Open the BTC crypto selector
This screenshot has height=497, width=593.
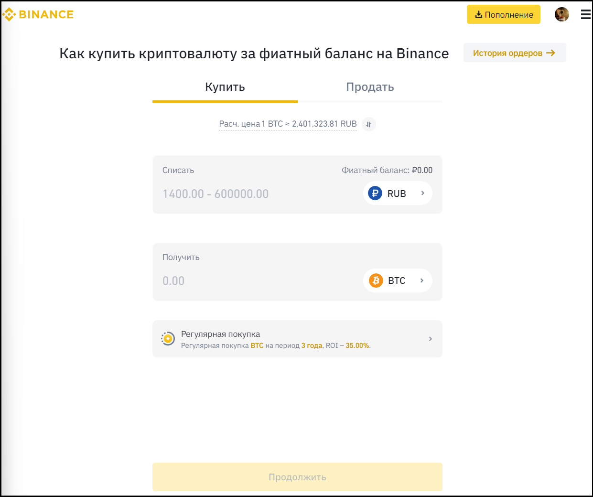tap(398, 281)
